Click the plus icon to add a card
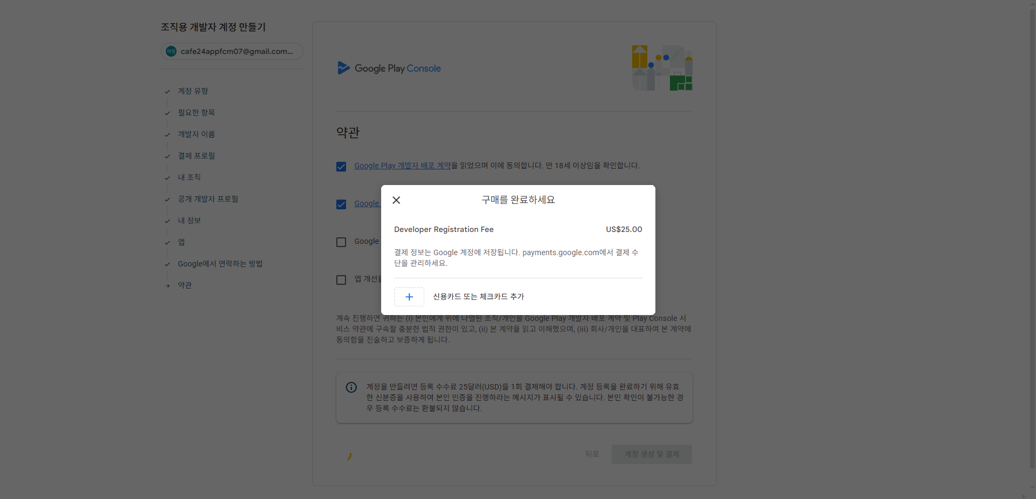This screenshot has height=499, width=1036. [x=409, y=297]
